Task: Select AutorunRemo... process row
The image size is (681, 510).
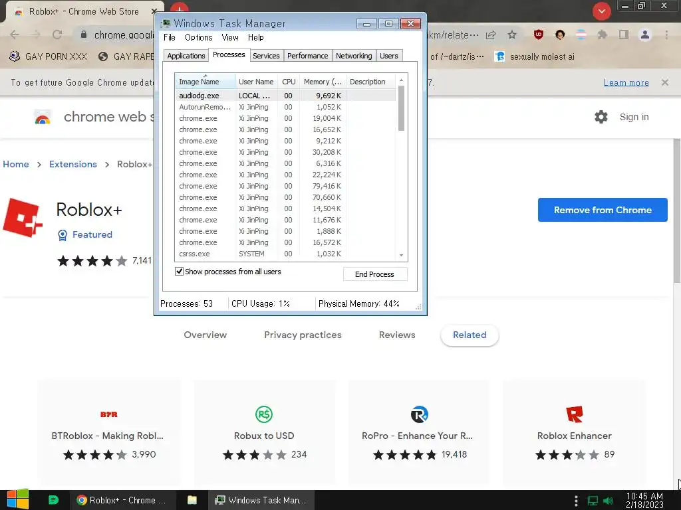Action: pyautogui.click(x=285, y=107)
